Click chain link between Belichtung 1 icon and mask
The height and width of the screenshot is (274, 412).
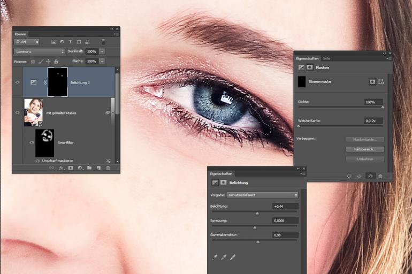(x=45, y=82)
